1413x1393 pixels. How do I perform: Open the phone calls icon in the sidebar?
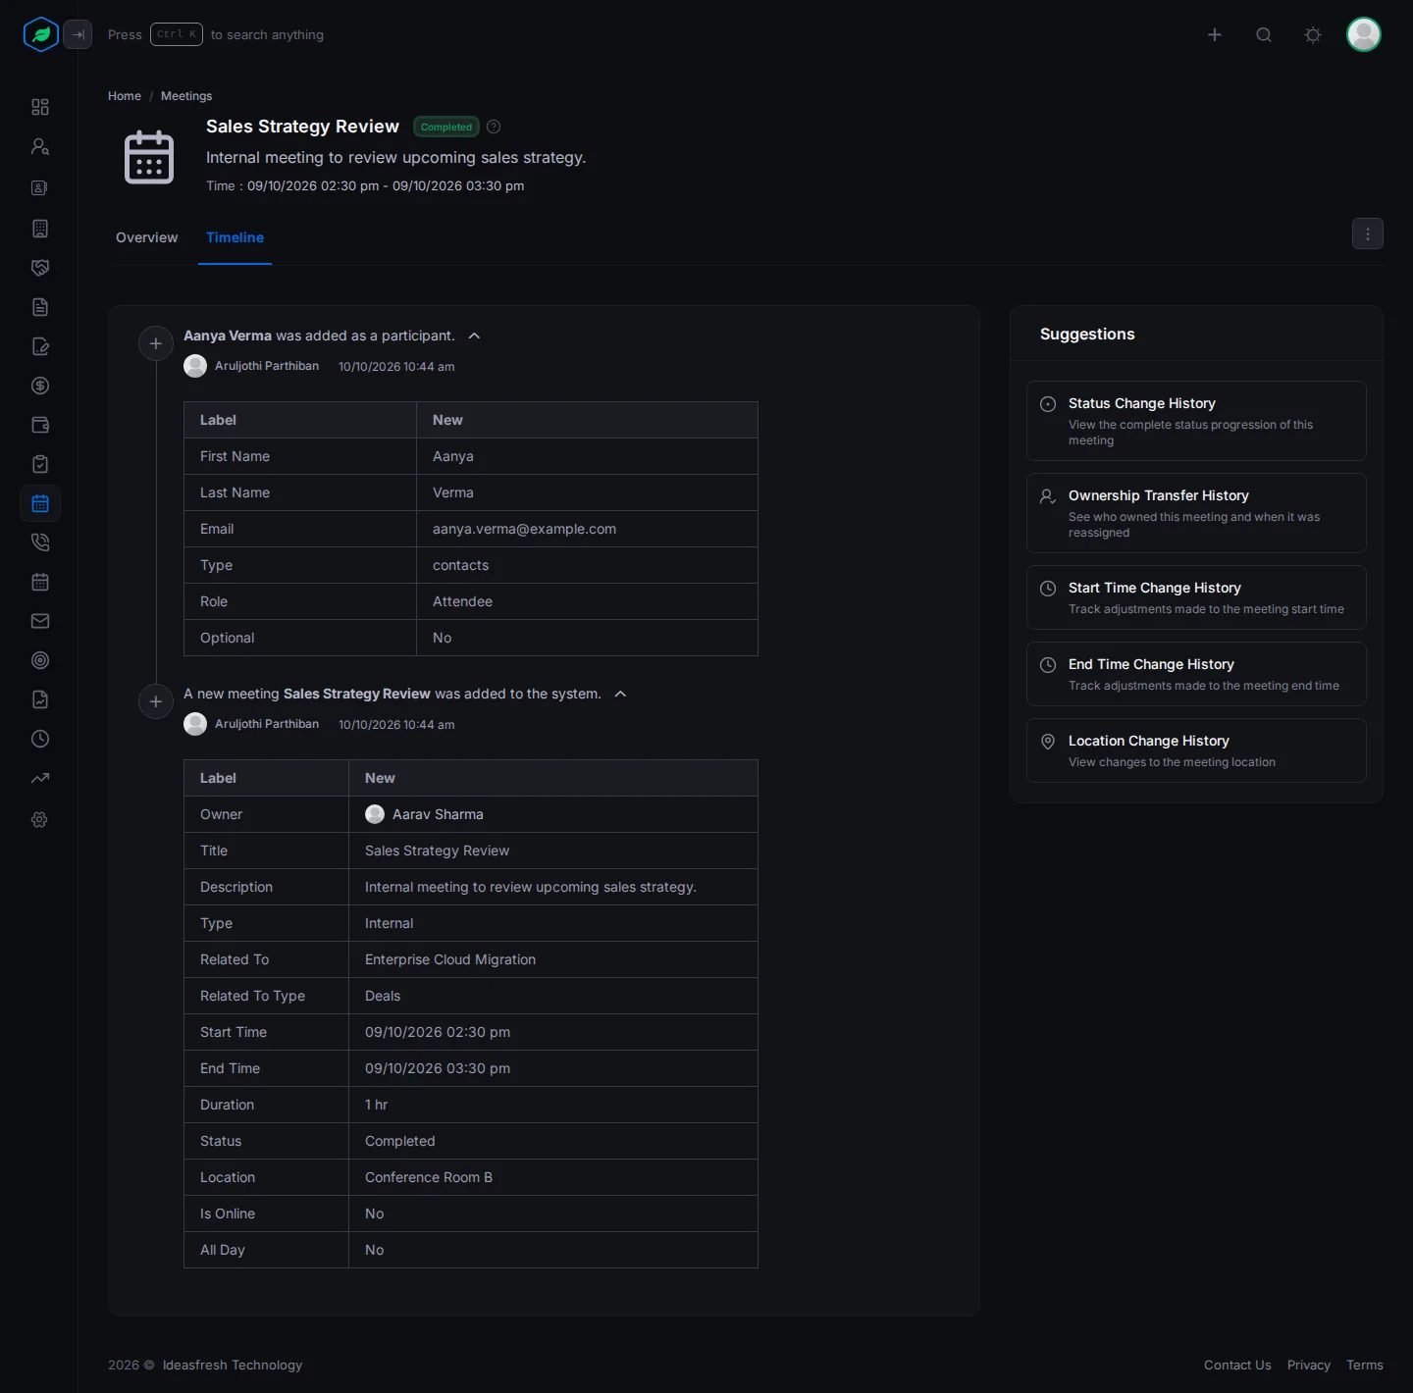tap(40, 542)
